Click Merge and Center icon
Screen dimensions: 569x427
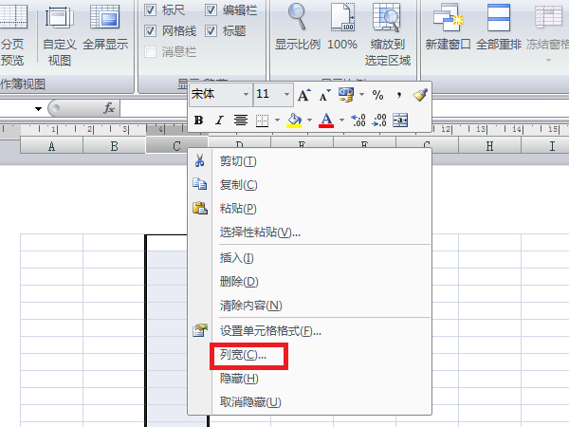(x=400, y=121)
